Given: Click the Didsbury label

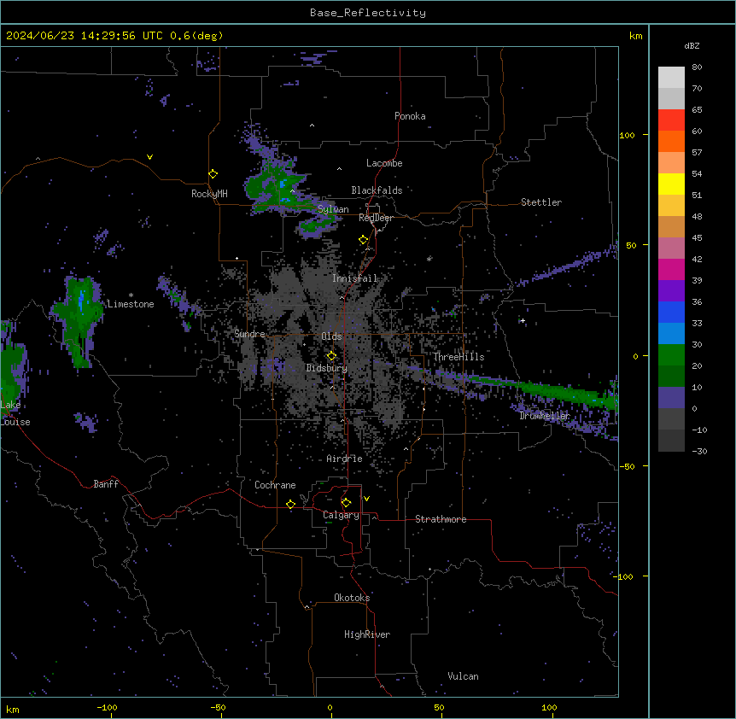Looking at the screenshot, I should click(x=327, y=368).
